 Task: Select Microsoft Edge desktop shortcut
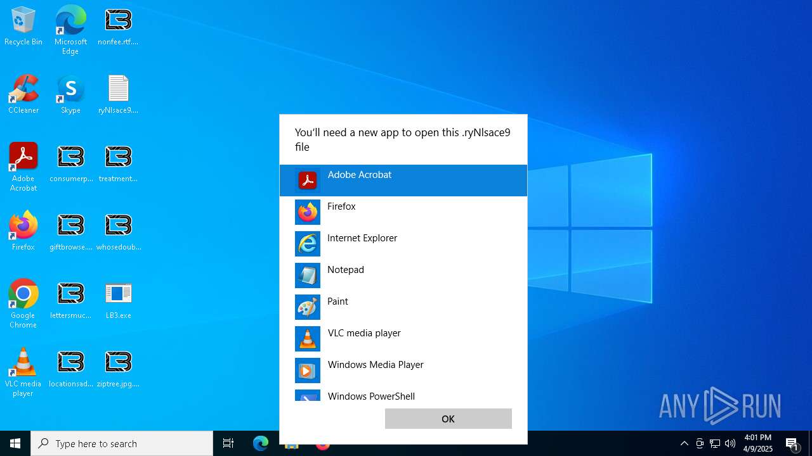coord(70,30)
